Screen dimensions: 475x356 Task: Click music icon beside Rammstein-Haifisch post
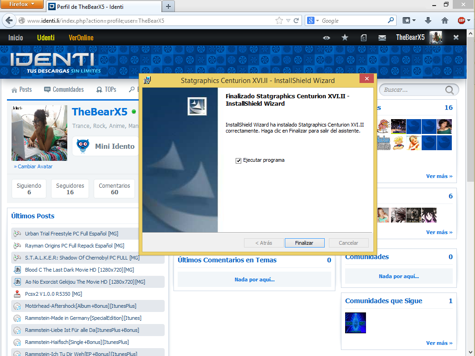point(17,343)
